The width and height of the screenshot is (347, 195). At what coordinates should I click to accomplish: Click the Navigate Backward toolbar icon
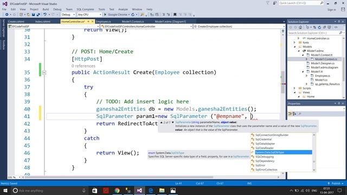7,15
